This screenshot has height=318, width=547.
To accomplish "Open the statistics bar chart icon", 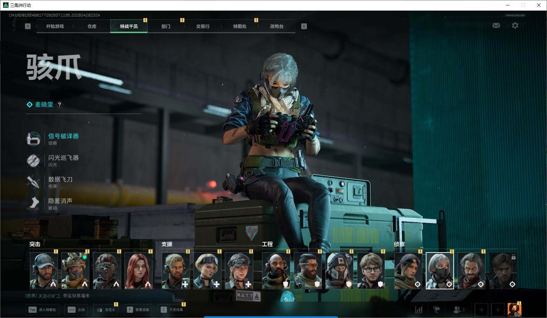I will 419,309.
